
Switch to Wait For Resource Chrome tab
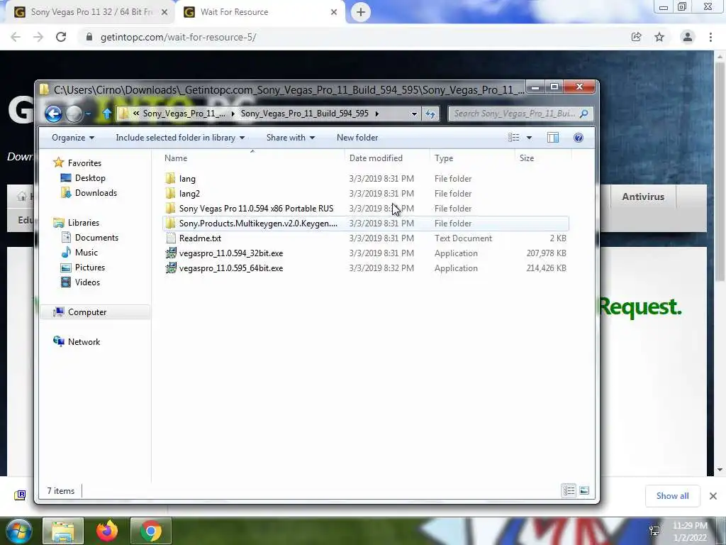click(x=259, y=12)
